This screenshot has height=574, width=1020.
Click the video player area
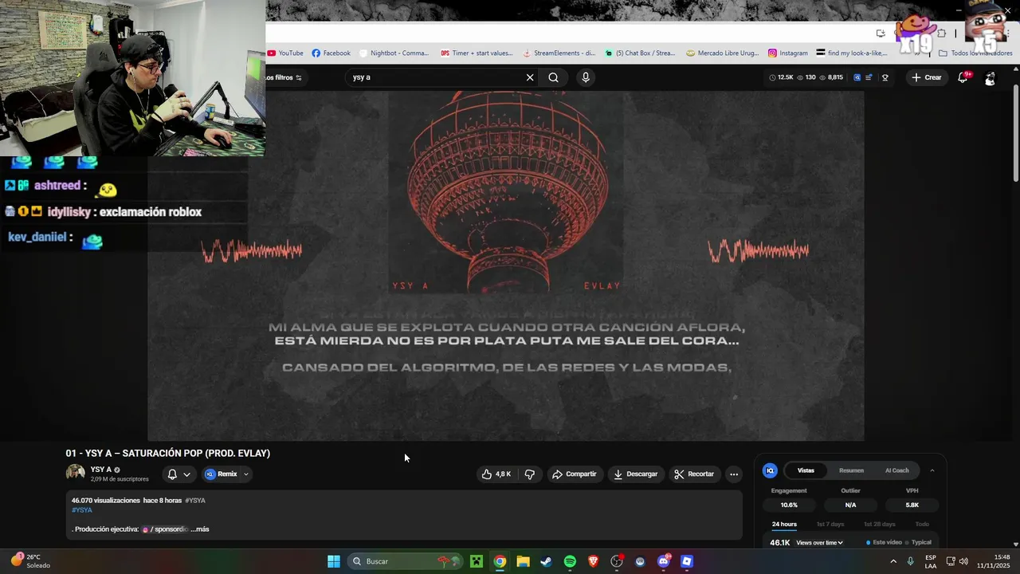506,265
